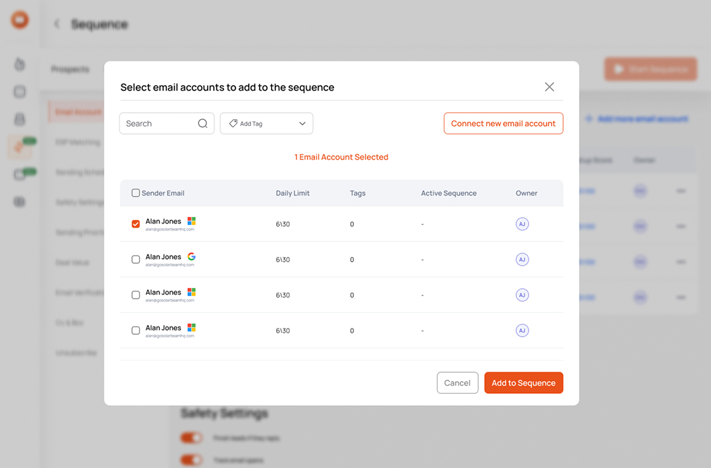This screenshot has height=468, width=711.
Task: Open the AJ owner avatar on the first row
Action: [x=522, y=224]
